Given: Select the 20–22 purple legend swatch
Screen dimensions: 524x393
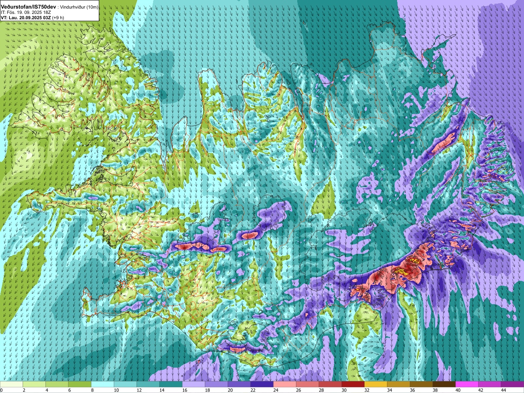Looking at the screenshot, I should [x=239, y=384].
